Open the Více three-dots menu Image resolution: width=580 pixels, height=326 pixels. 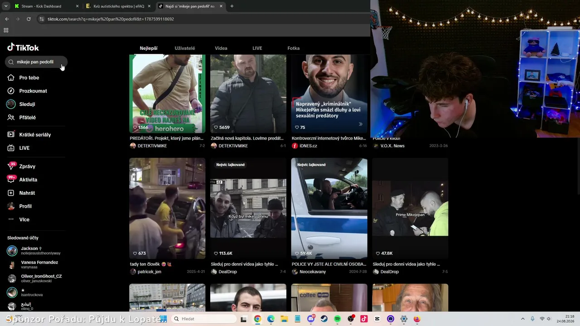coord(11,220)
